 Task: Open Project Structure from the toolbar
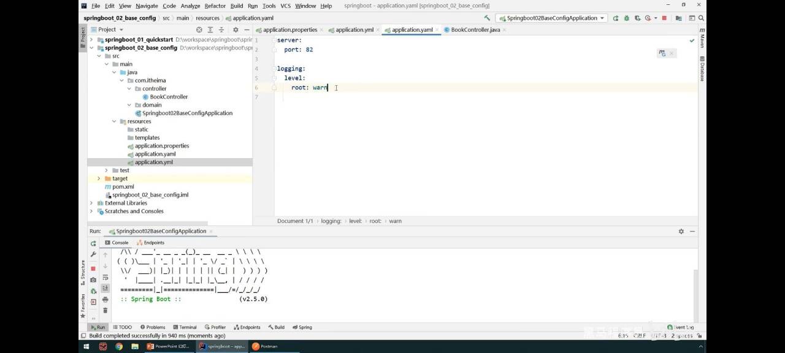coord(679,18)
